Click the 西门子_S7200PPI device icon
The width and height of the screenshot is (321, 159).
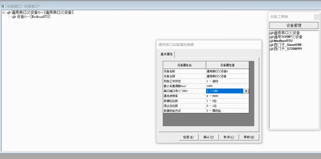coord(272,49)
